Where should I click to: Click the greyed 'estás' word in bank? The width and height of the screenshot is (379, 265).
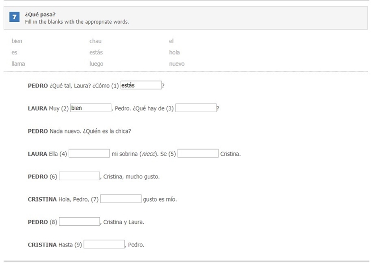(96, 53)
